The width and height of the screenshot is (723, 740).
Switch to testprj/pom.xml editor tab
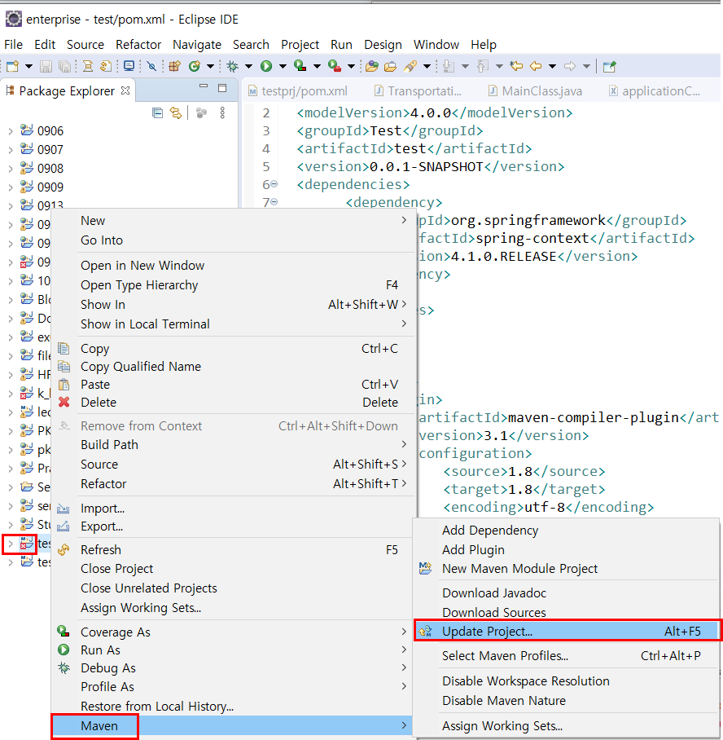pos(298,91)
